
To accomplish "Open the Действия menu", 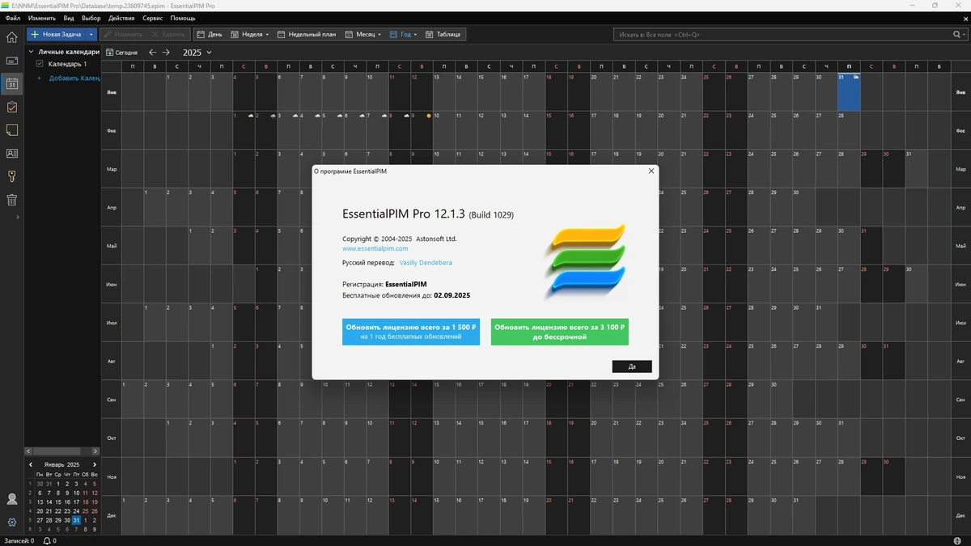I will click(x=121, y=18).
